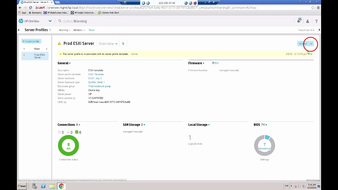Open the SAN Storage section link
The width and height of the screenshot is (338, 190).
click(134, 125)
